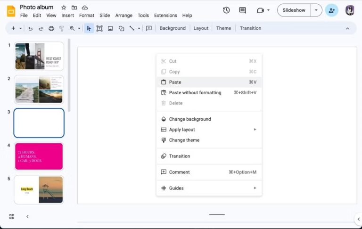362x229 pixels.
Task: Collapse the slide filmstrip panel
Action: tap(27, 216)
